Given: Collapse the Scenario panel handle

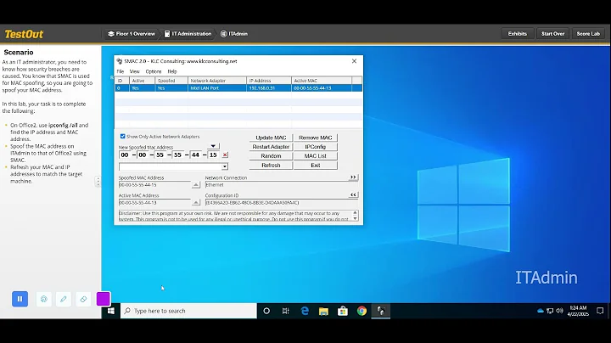Looking at the screenshot, I should [98, 182].
